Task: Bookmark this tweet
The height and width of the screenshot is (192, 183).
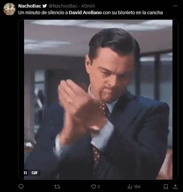Action: [166, 187]
